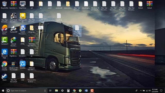Select the voting_sys folder icon
This screenshot has width=165, height=93.
point(32,29)
